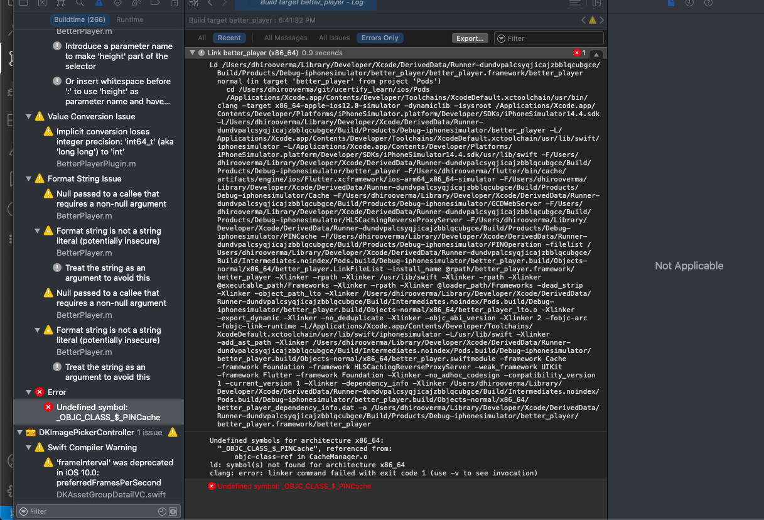Click the warning indicator between issue arrows

(593, 20)
